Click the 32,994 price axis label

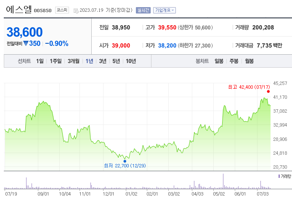[280, 125]
